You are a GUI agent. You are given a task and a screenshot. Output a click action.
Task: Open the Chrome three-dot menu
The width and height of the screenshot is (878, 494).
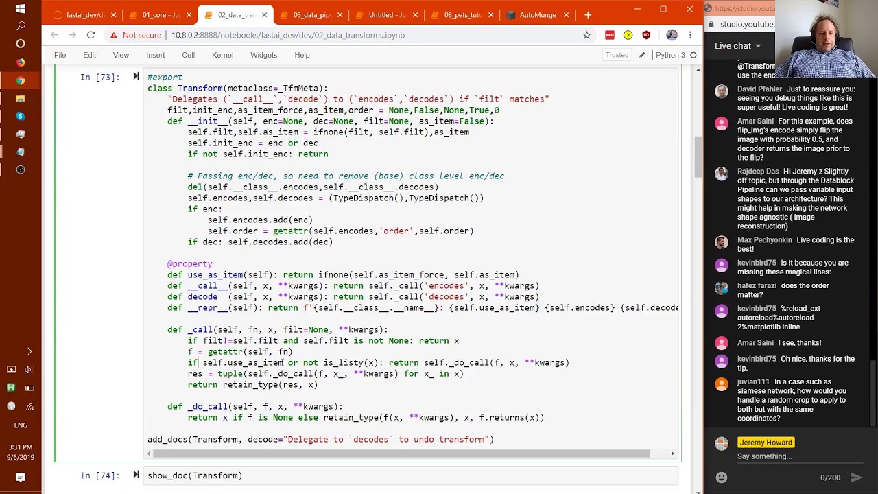689,35
